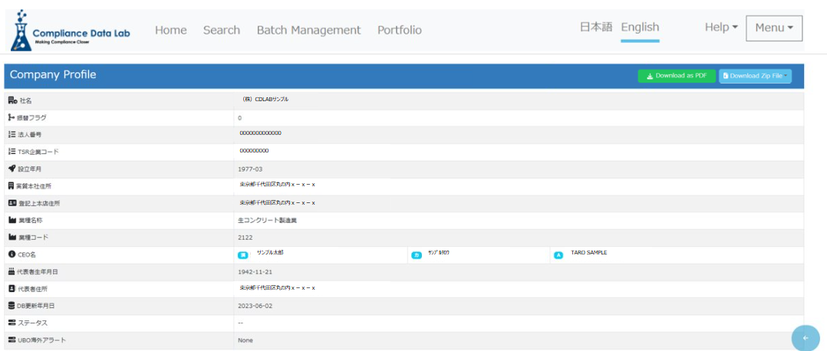Image resolution: width=827 pixels, height=351 pixels.
Task: Click the list icon beside TSR企業コード
Action: 12,152
